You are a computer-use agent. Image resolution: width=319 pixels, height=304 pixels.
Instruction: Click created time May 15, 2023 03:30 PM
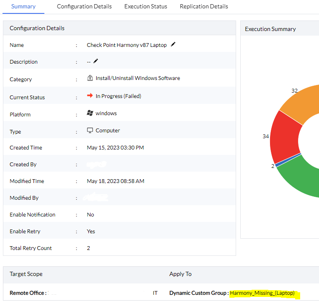(x=116, y=147)
